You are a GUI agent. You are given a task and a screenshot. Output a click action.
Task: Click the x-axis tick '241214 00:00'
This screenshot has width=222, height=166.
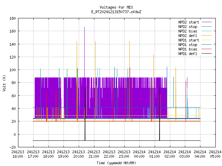[139, 154]
